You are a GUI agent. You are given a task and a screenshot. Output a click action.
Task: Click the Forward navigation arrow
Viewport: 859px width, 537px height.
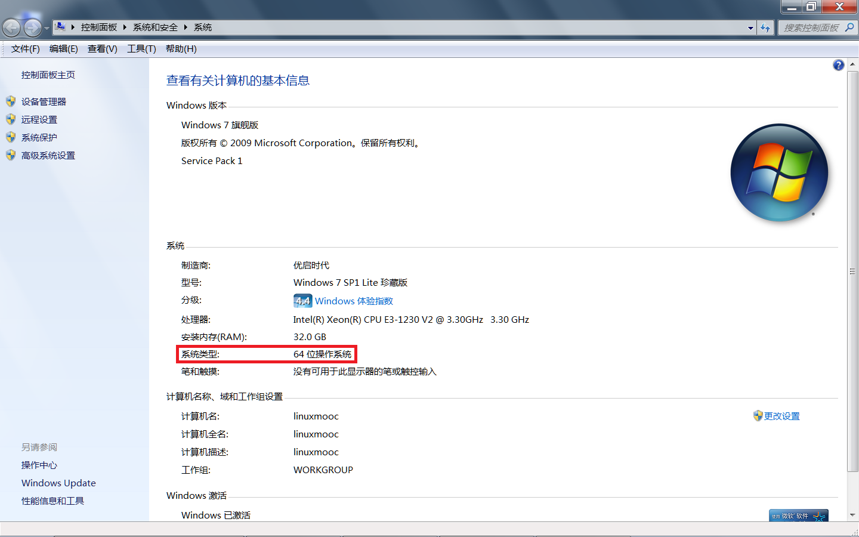[x=33, y=27]
